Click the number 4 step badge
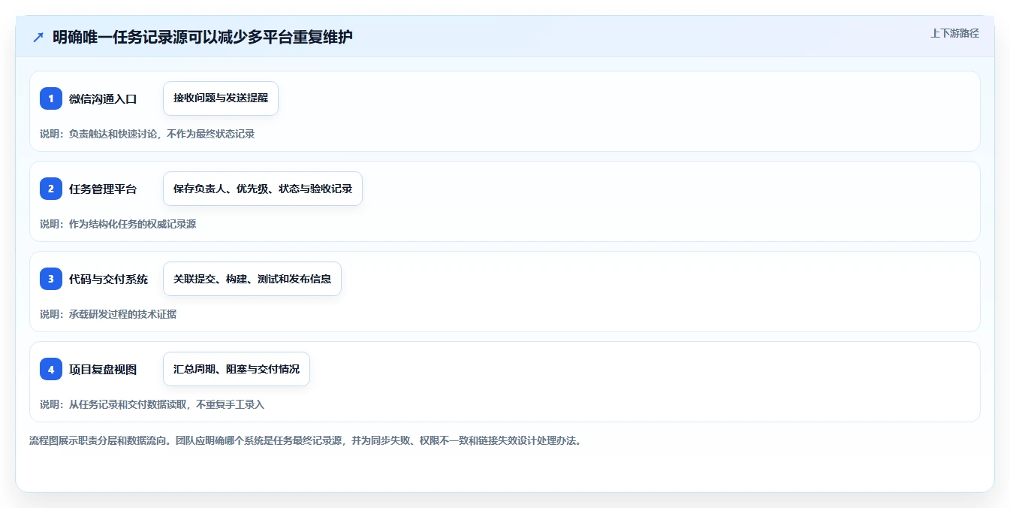This screenshot has height=508, width=1010. point(51,369)
